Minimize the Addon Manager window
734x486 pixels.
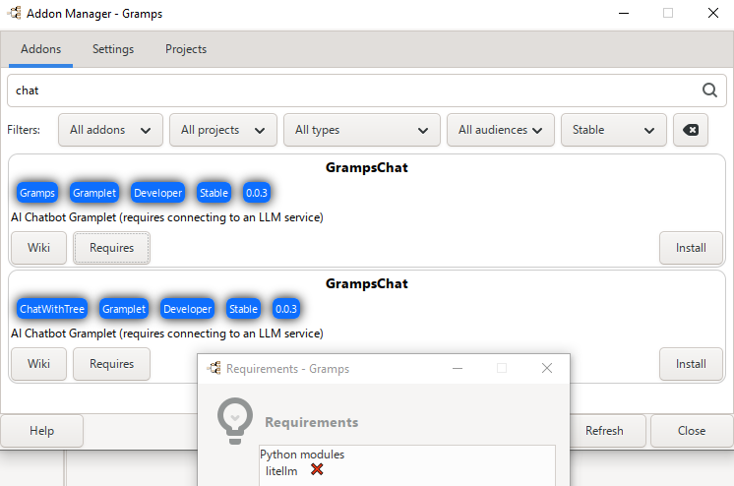coord(624,13)
